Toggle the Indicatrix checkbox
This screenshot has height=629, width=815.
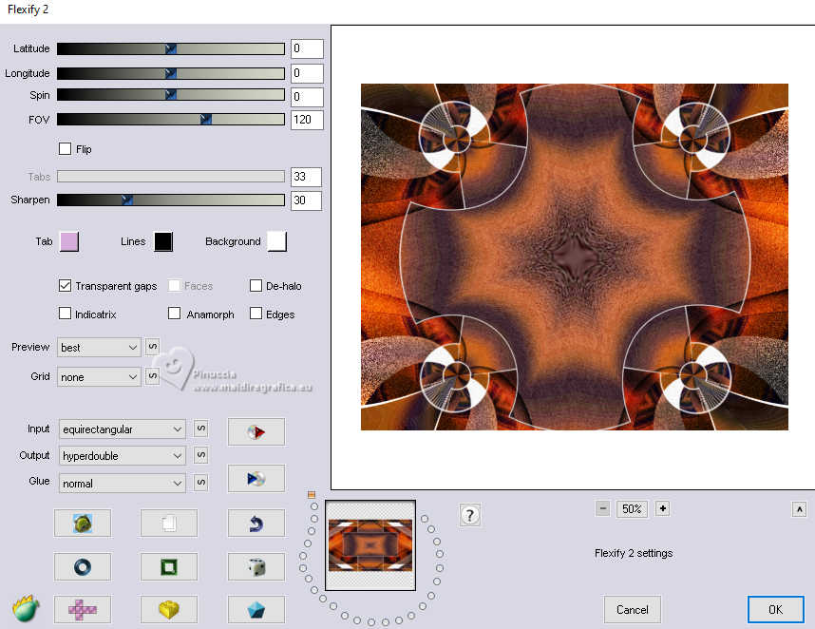[x=65, y=314]
